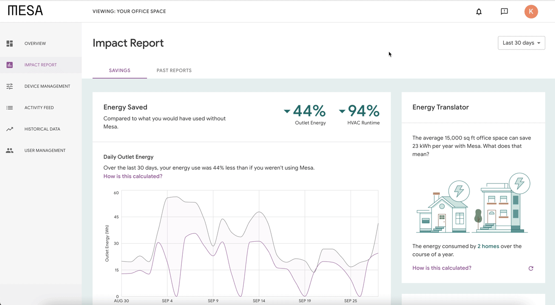Screen dimensions: 555x305
Task: Open Historical Data in the sidebar
Action: click(x=41, y=129)
